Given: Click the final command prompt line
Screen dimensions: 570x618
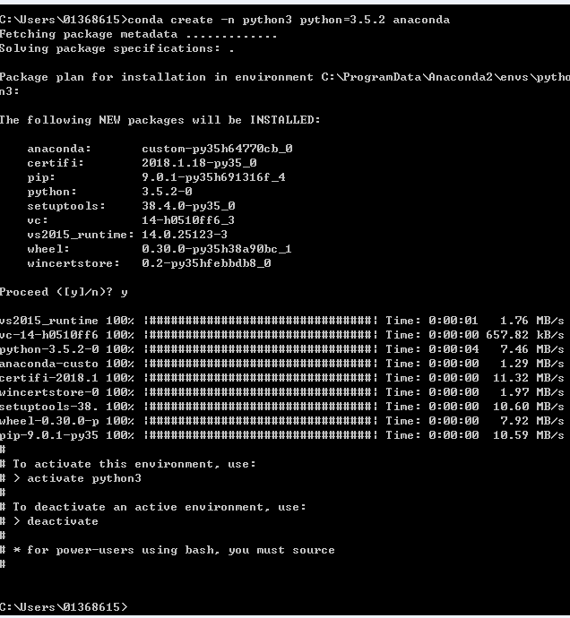Looking at the screenshot, I should point(64,607).
